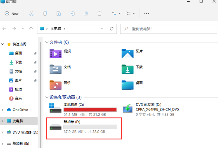Collapse the 文件夹 (6) group
Image resolution: width=218 pixels, height=148 pixels.
tap(47, 42)
